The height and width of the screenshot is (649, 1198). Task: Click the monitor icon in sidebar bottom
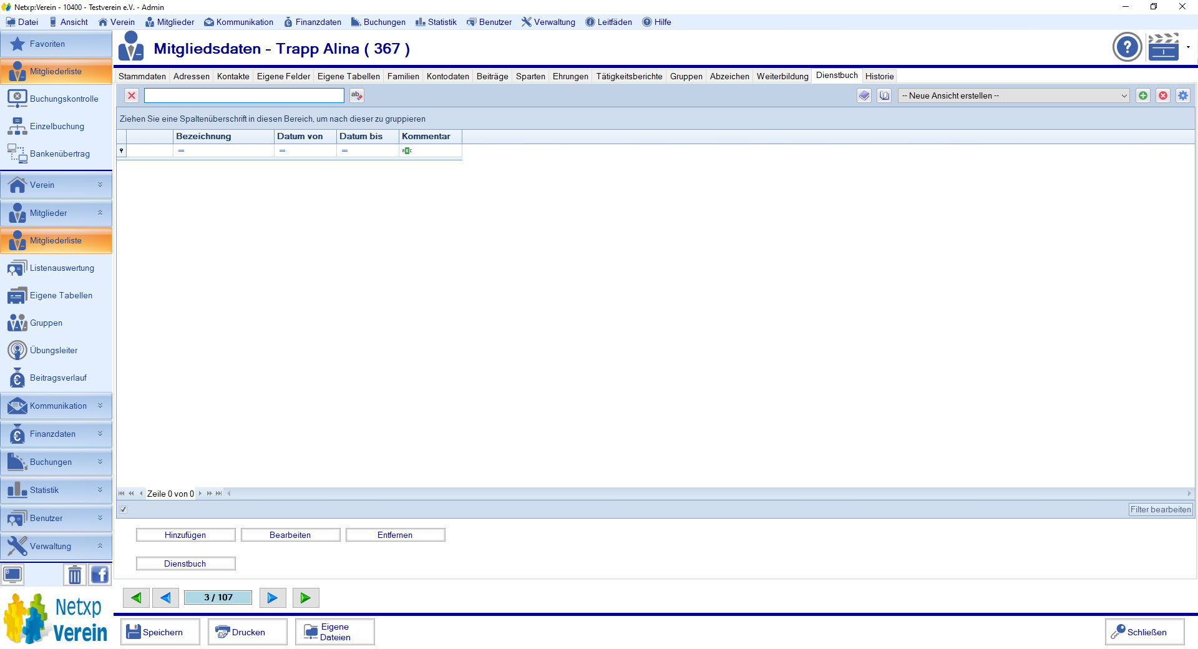(x=12, y=575)
